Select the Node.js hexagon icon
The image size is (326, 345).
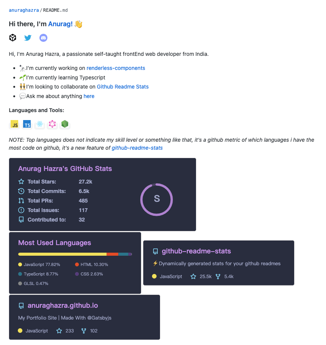tap(64, 124)
